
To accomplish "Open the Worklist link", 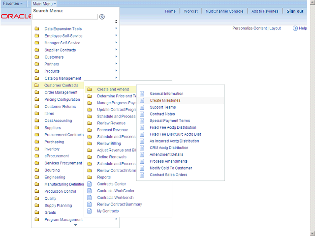I will (x=190, y=11).
